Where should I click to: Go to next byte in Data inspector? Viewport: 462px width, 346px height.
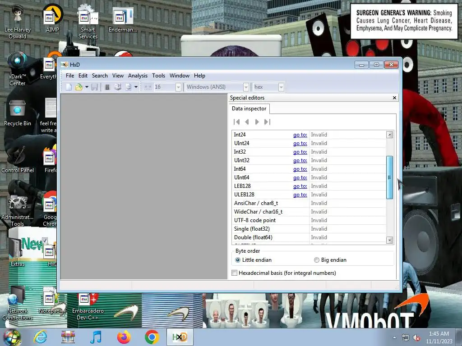point(257,122)
